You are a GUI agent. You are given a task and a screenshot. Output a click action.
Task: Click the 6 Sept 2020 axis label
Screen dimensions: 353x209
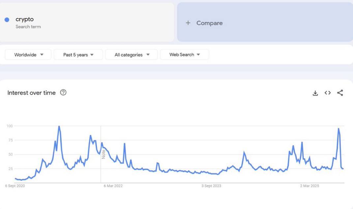pos(15,186)
